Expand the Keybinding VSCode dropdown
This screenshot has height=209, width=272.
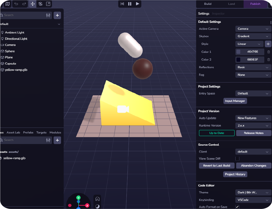coord(253,200)
